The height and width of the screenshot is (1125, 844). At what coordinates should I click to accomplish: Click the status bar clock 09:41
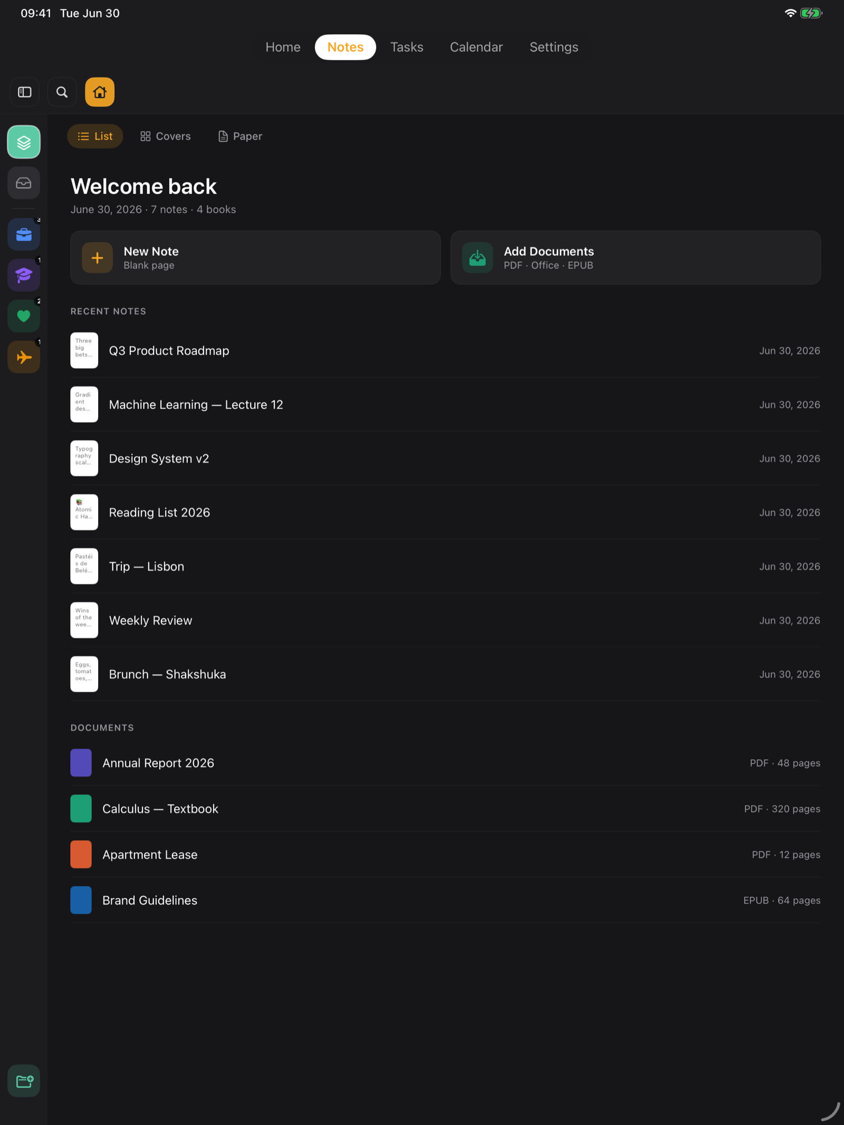click(36, 13)
